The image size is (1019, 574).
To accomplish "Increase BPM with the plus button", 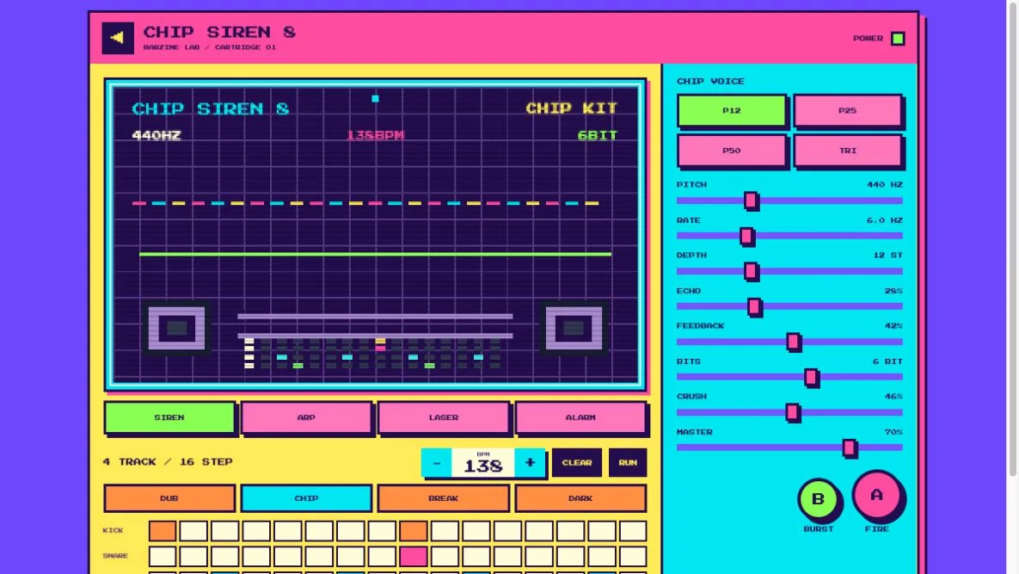I will coord(530,463).
